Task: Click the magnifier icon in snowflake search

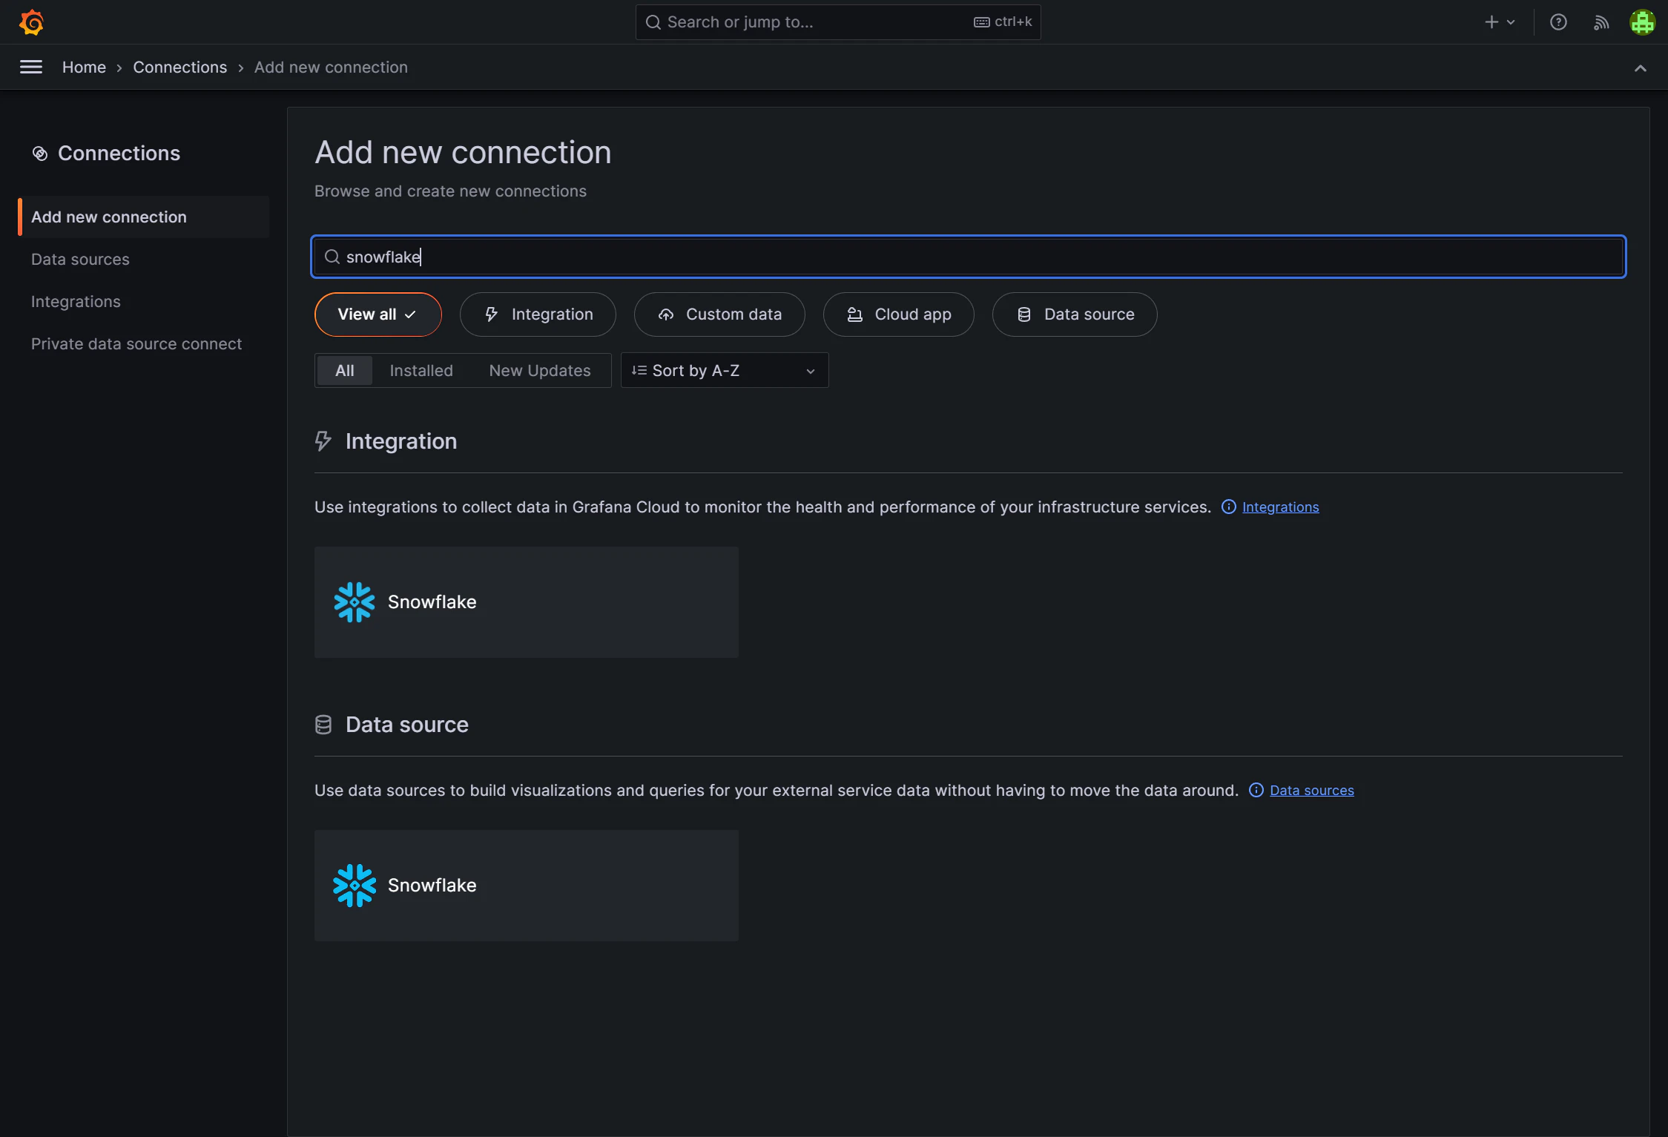Action: pos(332,257)
